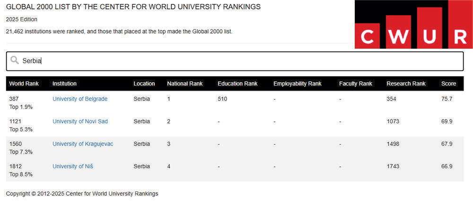The height and width of the screenshot is (208, 473).
Task: Sort by Location column header
Action: [144, 84]
